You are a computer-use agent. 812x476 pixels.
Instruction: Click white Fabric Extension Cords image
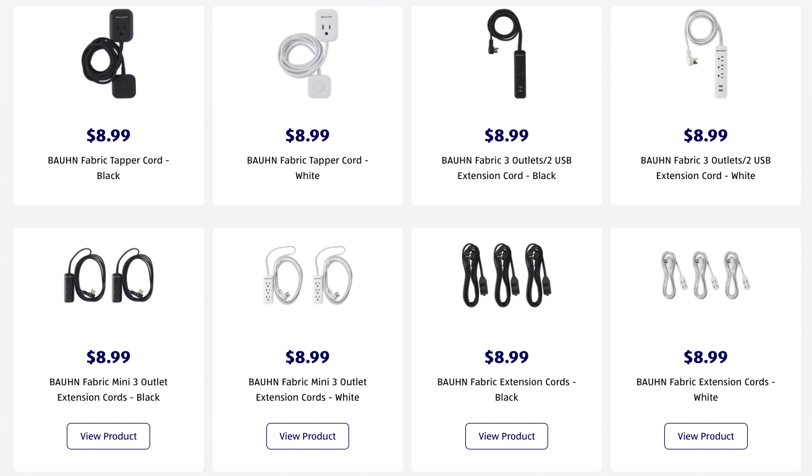pyautogui.click(x=706, y=275)
